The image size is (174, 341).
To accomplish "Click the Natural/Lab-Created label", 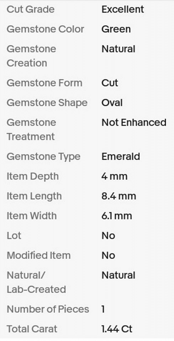I will click(x=36, y=282).
